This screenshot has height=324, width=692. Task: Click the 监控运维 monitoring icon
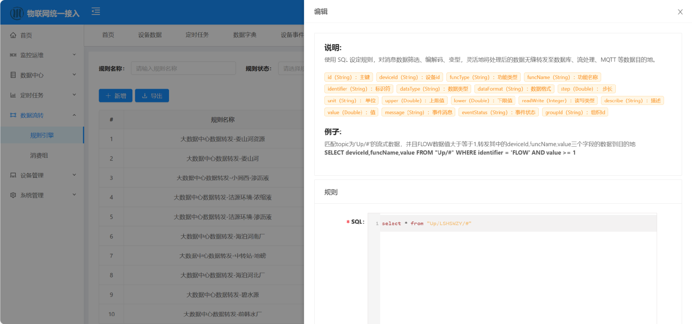tap(13, 55)
